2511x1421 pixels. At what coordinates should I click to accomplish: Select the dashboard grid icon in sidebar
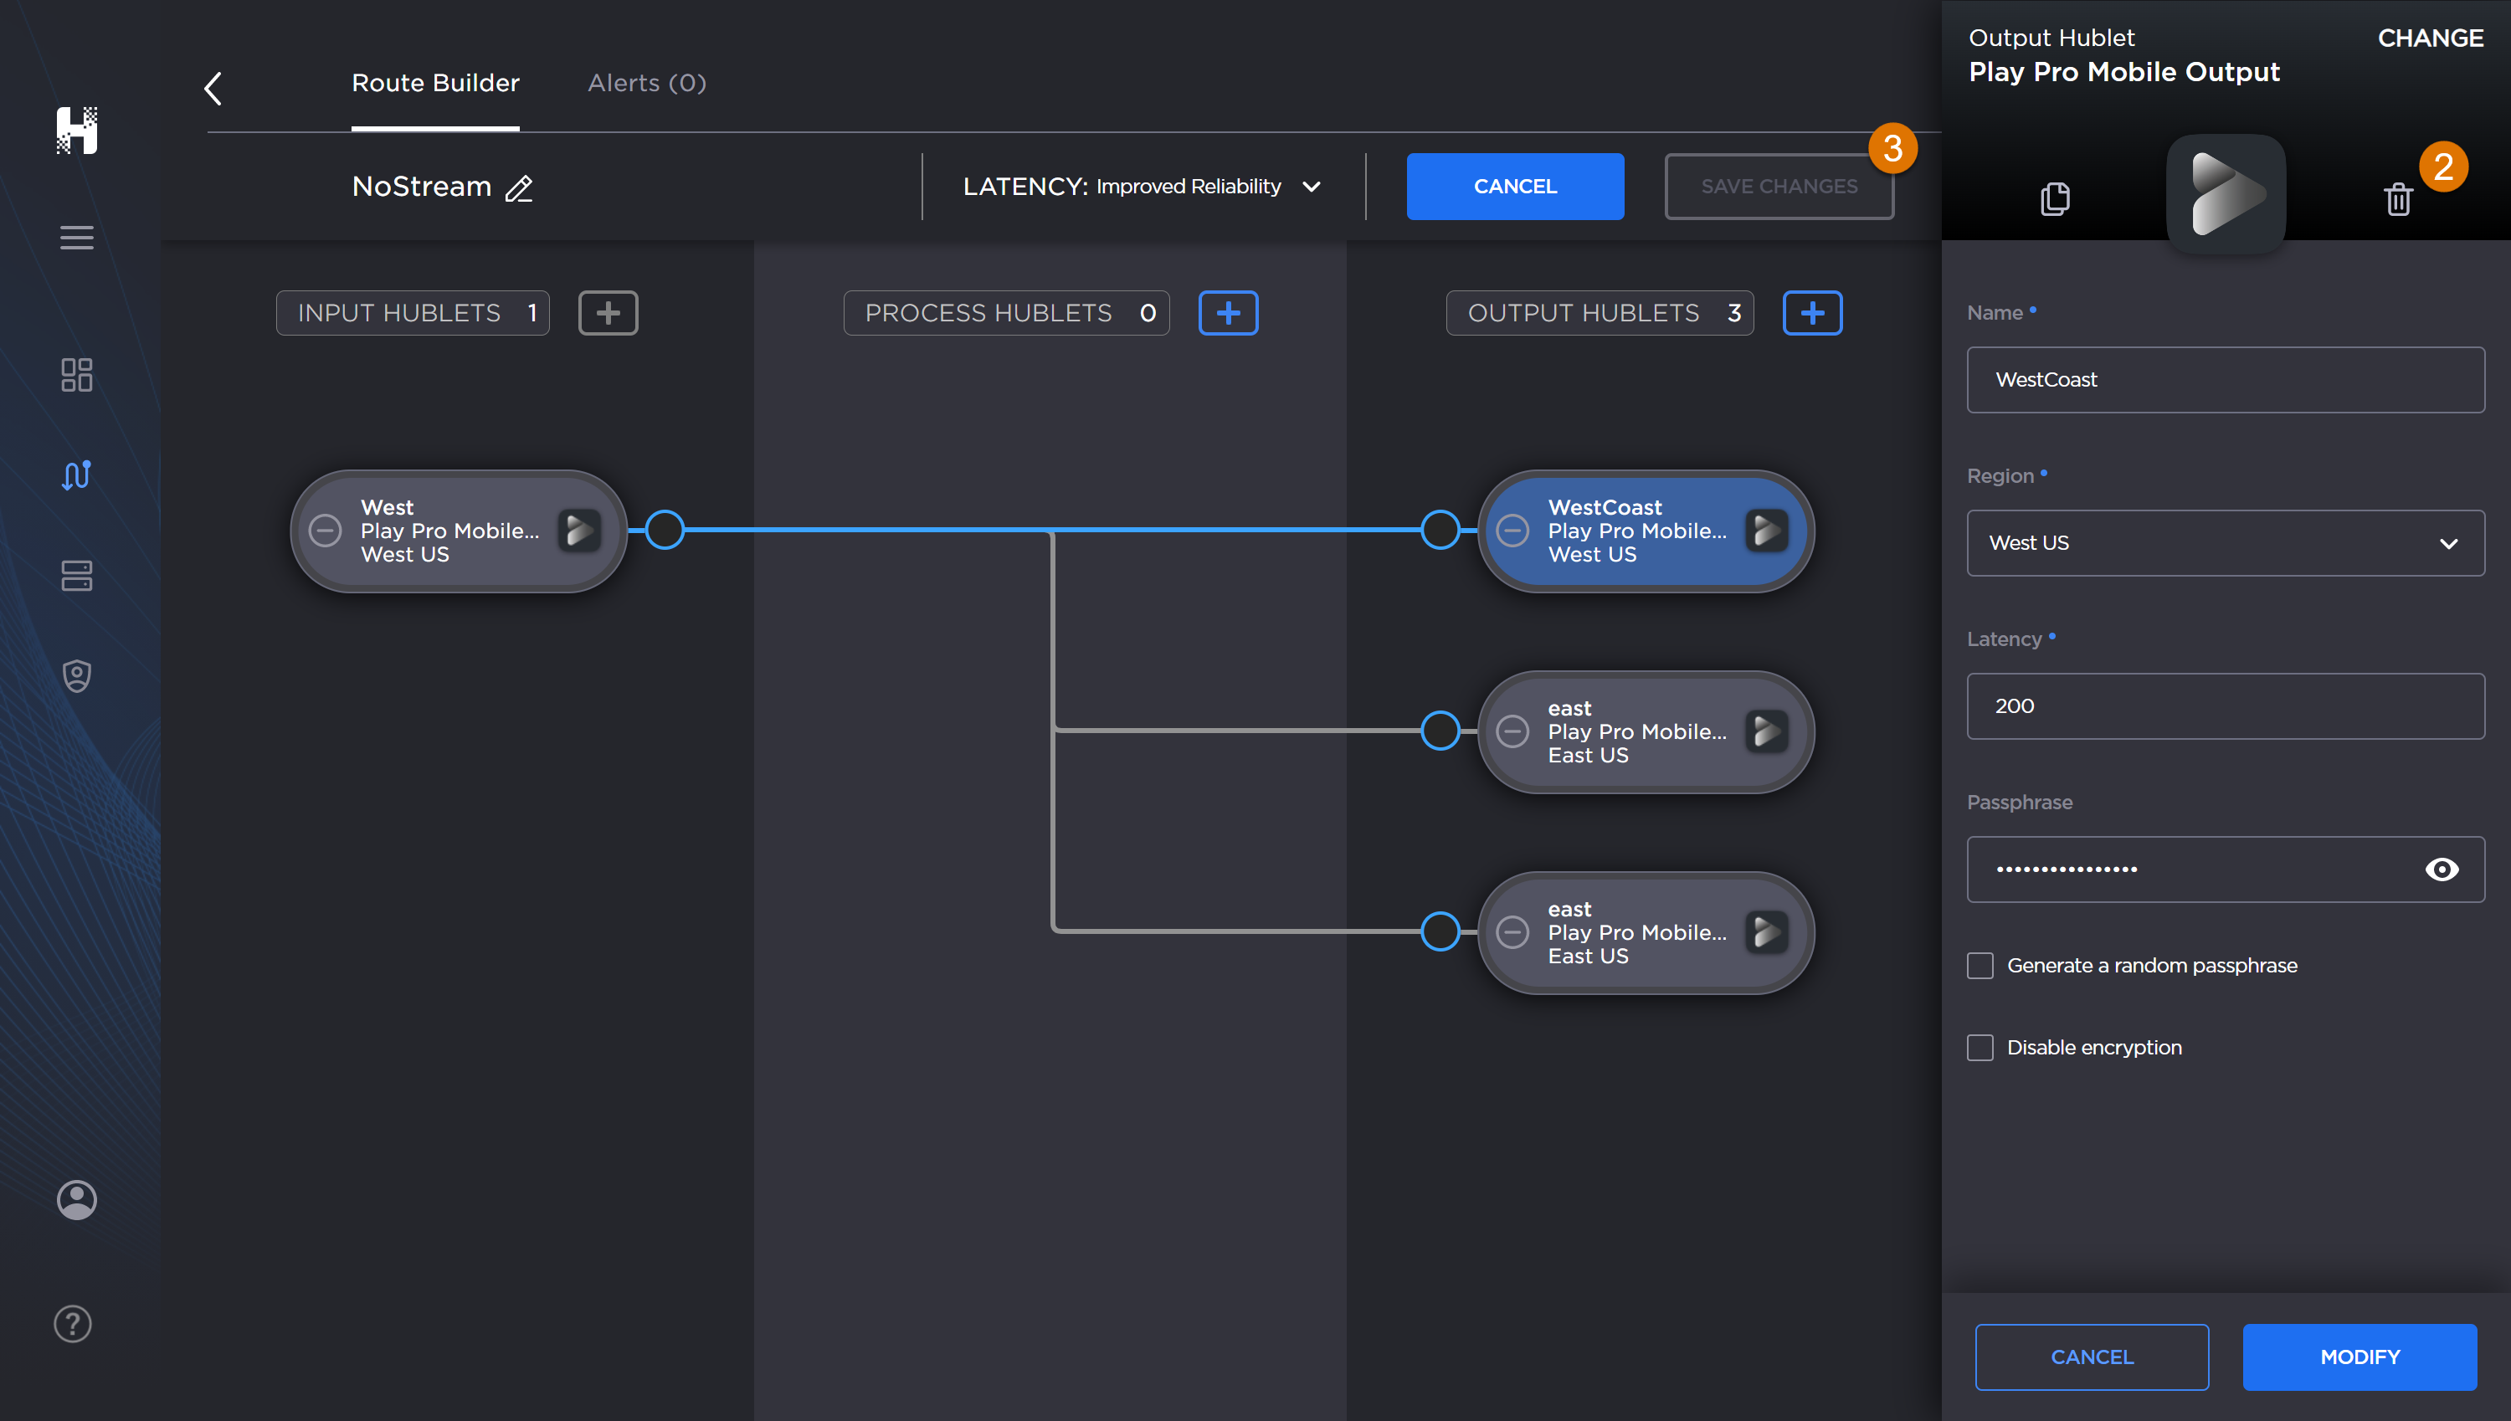76,375
